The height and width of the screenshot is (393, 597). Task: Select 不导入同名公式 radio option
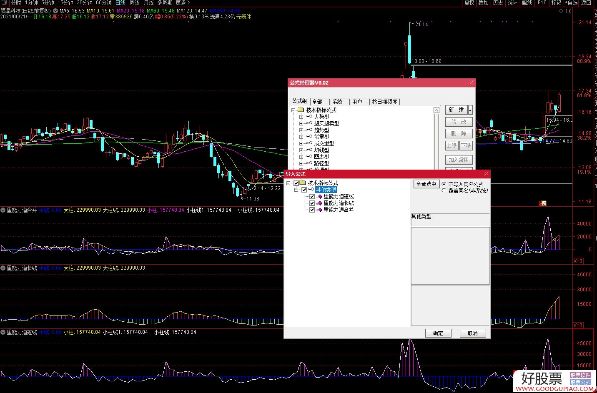[444, 184]
